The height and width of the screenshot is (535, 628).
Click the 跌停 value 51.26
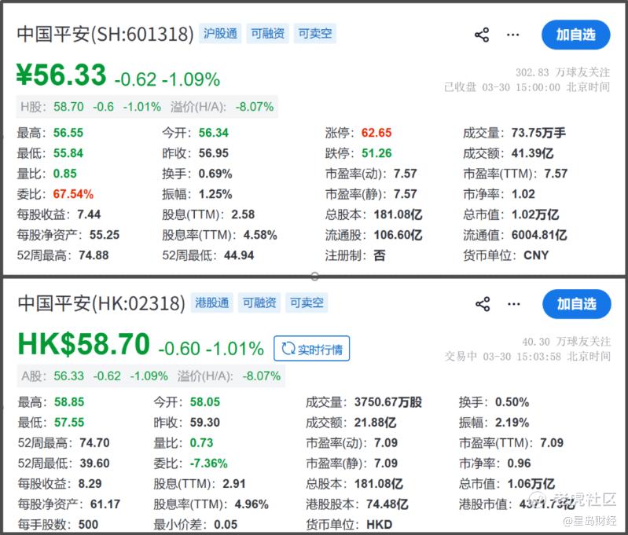click(x=376, y=153)
